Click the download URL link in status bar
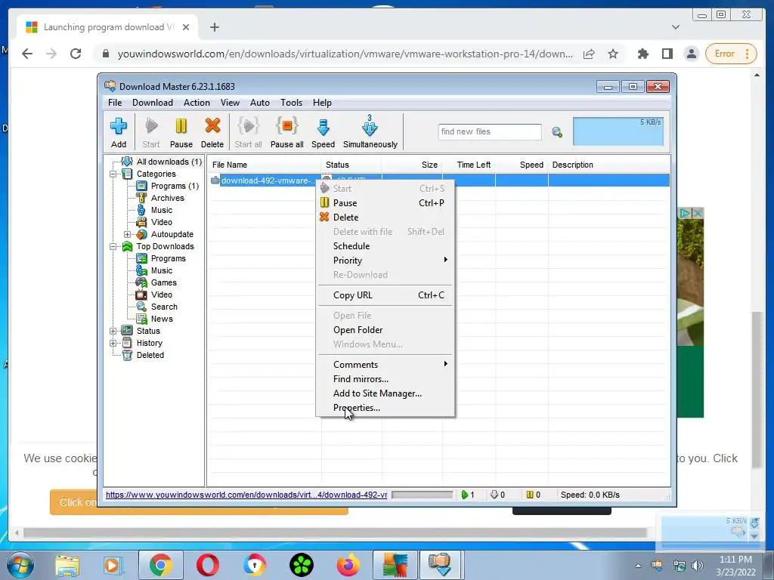Image resolution: width=774 pixels, height=580 pixels. tap(246, 495)
